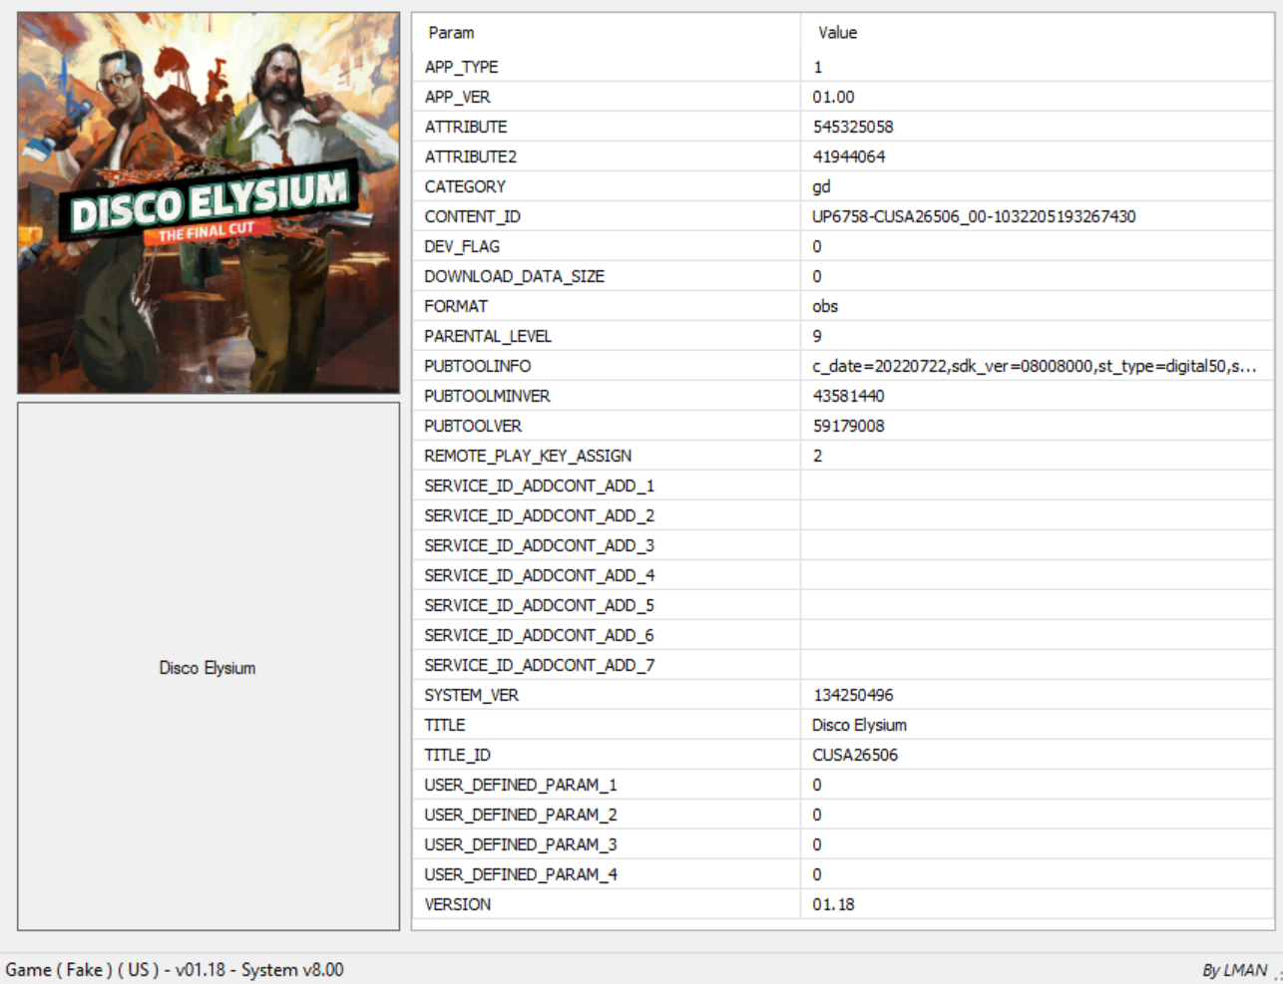This screenshot has height=984, width=1283.
Task: Select the APP_TYPE parameter cell
Action: (x=607, y=67)
